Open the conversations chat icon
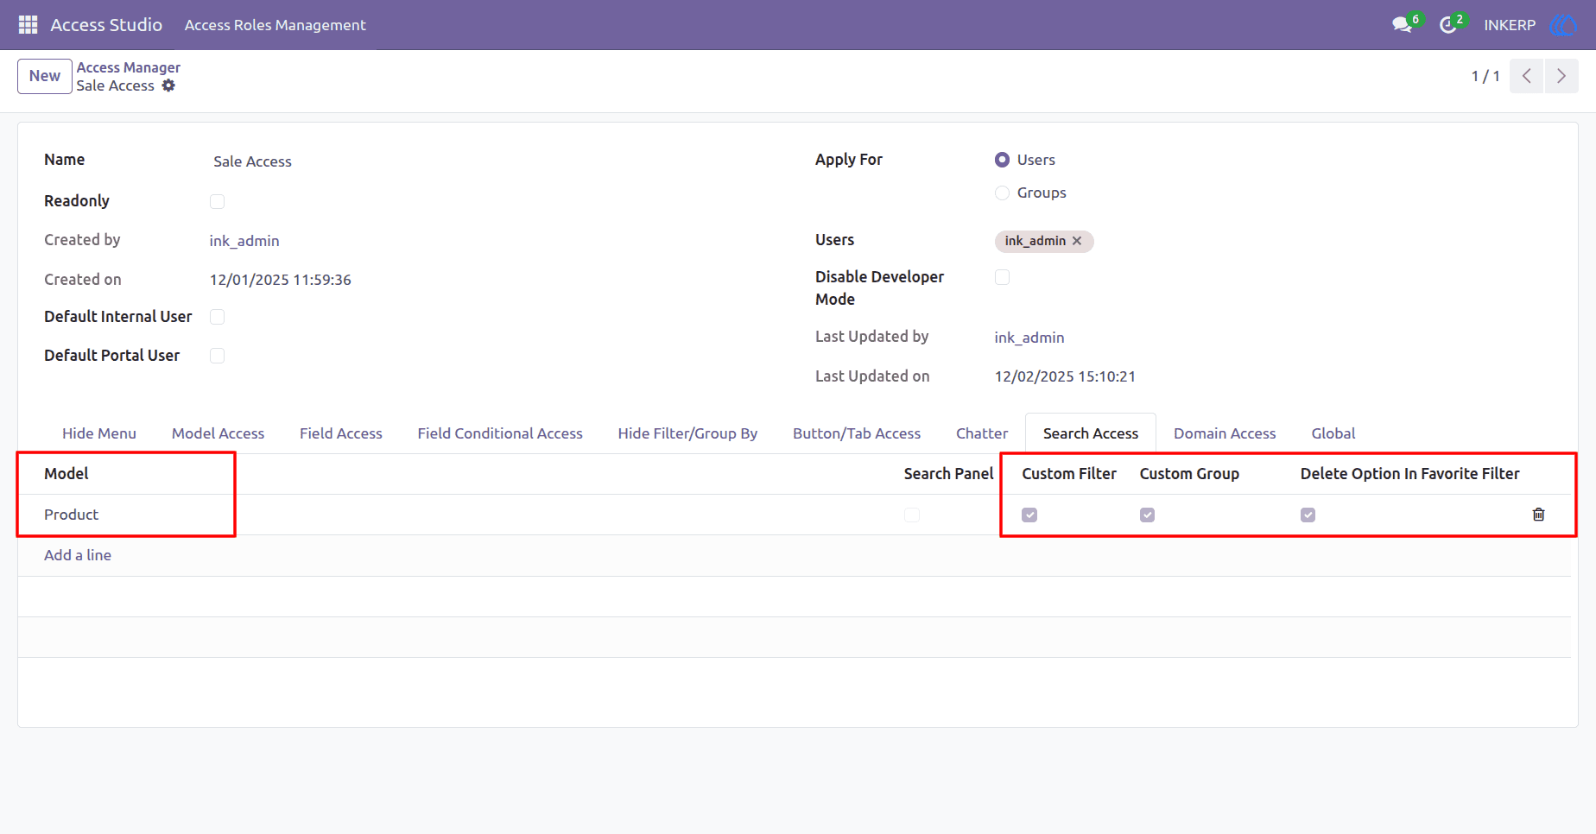This screenshot has height=834, width=1596. click(1402, 25)
